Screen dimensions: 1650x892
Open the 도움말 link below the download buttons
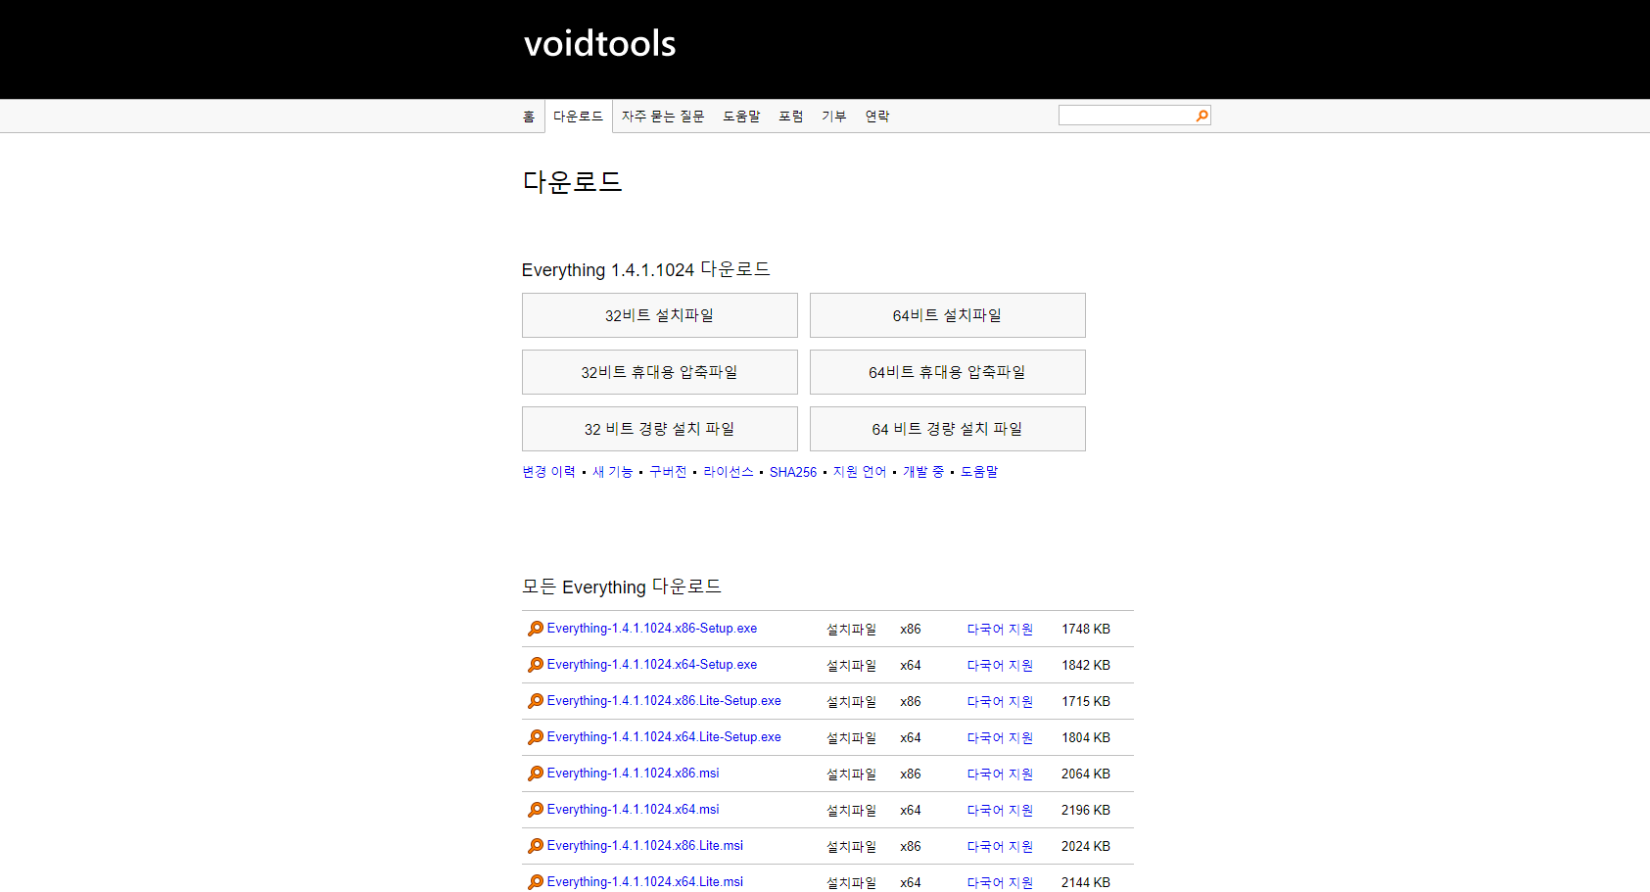click(978, 472)
